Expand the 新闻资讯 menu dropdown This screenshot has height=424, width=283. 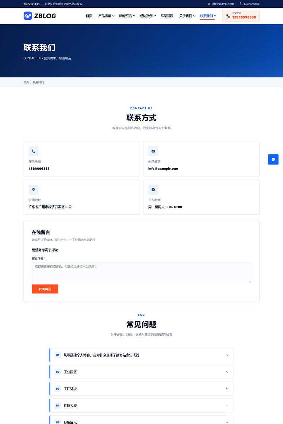(x=127, y=16)
